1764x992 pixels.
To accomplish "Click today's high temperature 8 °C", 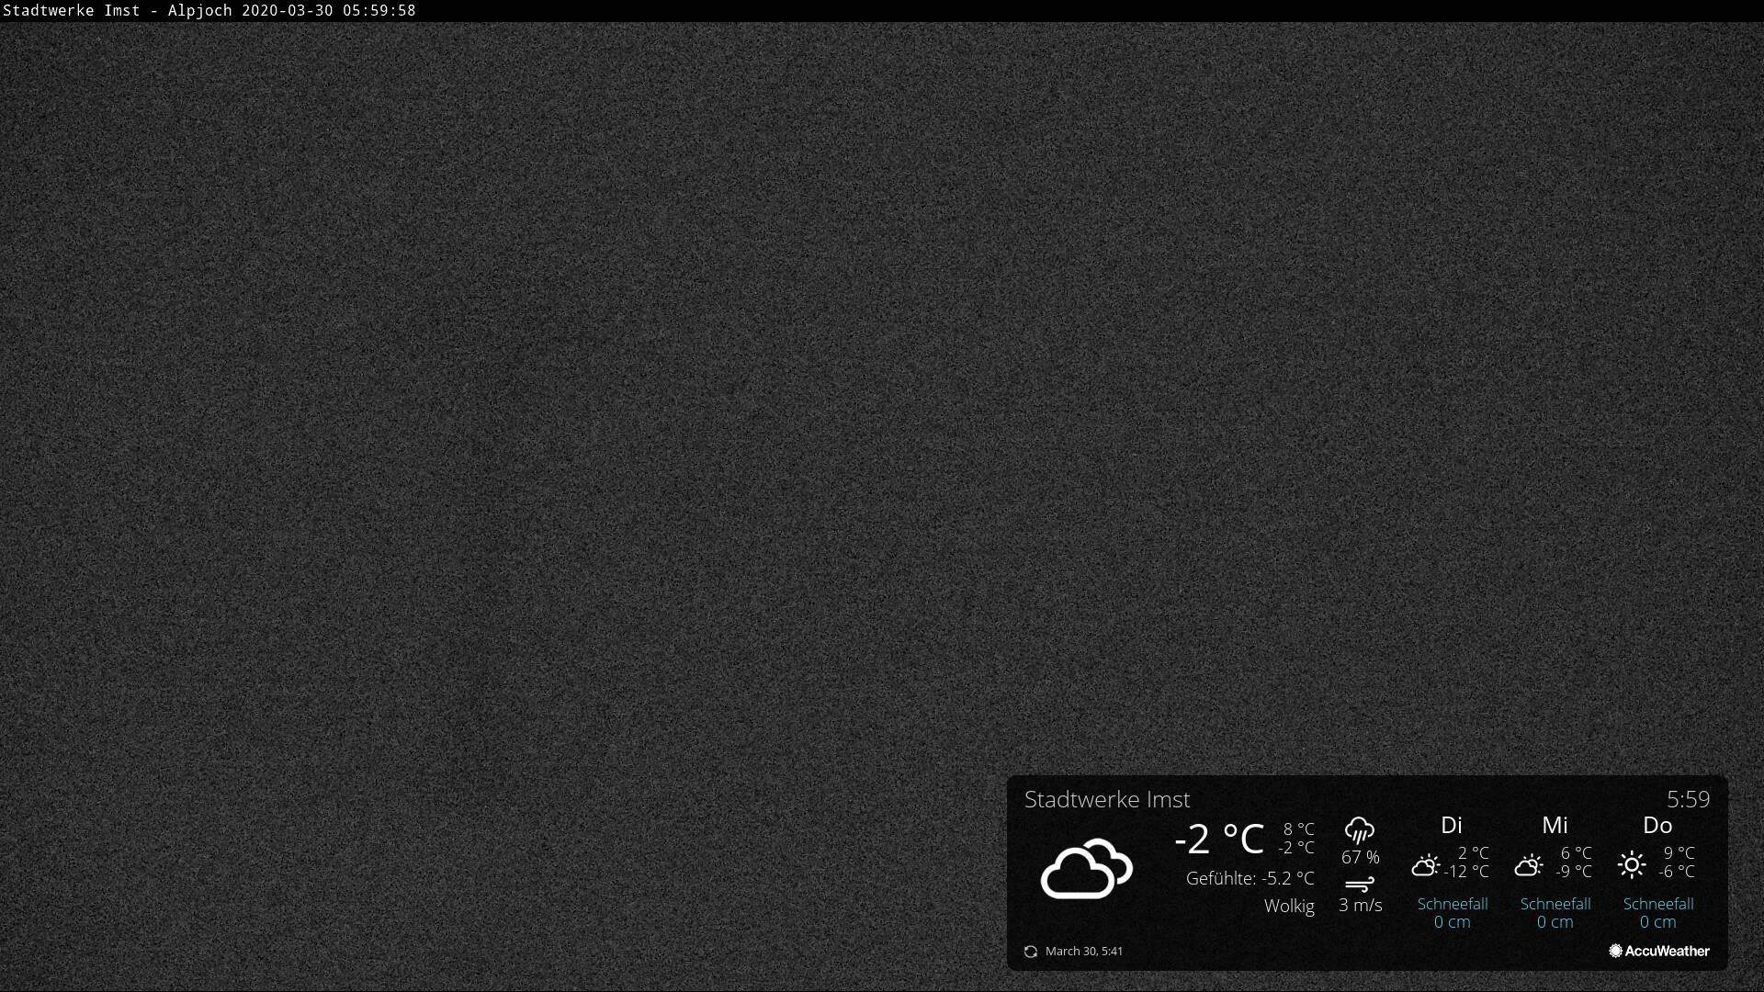I will [1299, 829].
